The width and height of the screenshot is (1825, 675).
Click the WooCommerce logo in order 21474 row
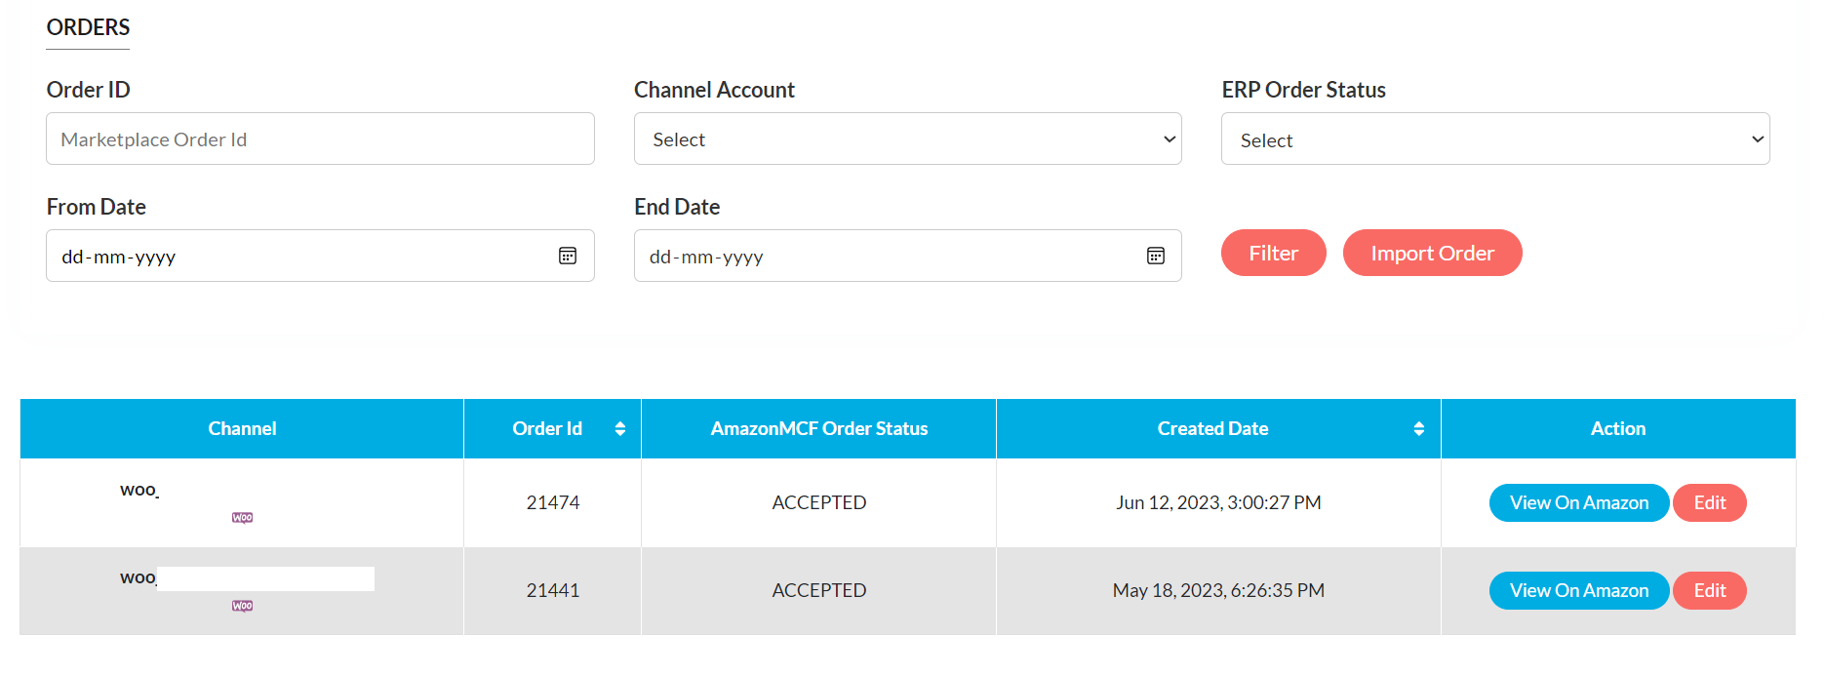[x=243, y=518]
